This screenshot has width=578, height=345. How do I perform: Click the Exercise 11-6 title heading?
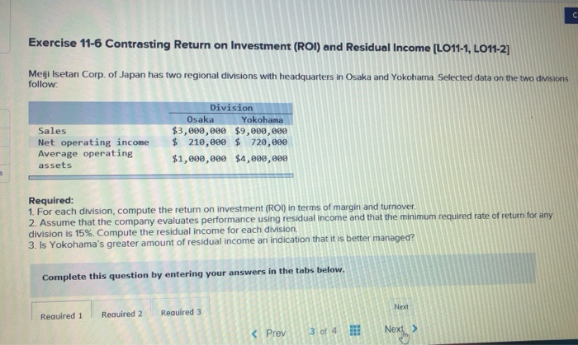(268, 46)
